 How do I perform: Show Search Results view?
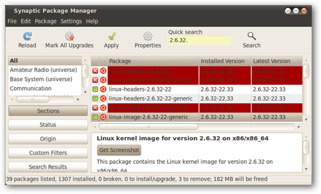[x=48, y=167]
